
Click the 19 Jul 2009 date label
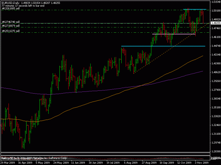click(x=113, y=163)
